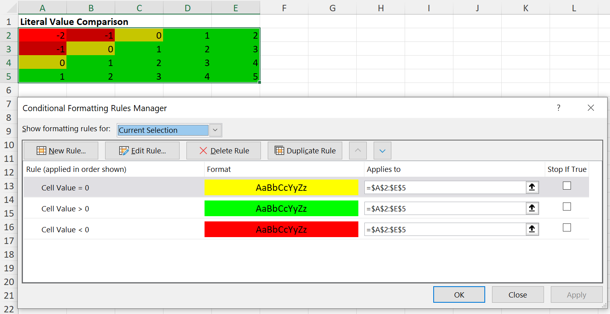Screen dimensions: 610x314
Task: Collapse the range selector for the first rule
Action: [x=531, y=187]
